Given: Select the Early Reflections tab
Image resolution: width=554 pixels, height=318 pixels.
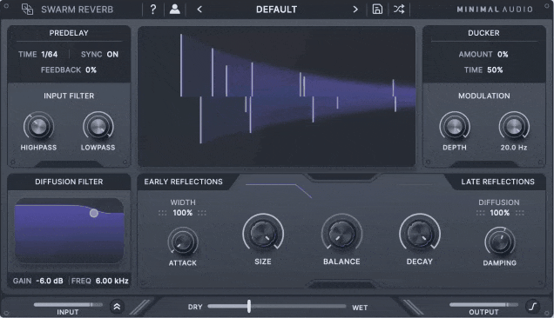Looking at the screenshot, I should tap(184, 182).
